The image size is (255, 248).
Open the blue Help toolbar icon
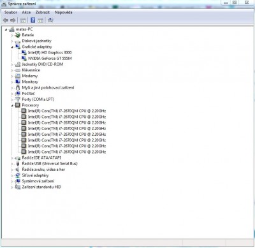33,20
